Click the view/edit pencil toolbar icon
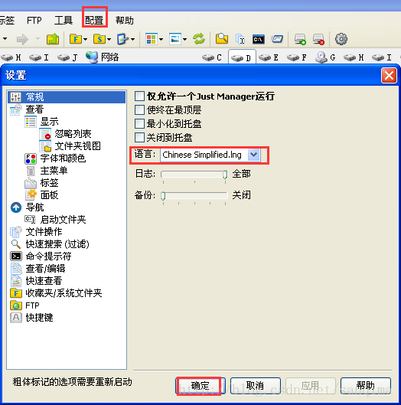 (x=123, y=39)
